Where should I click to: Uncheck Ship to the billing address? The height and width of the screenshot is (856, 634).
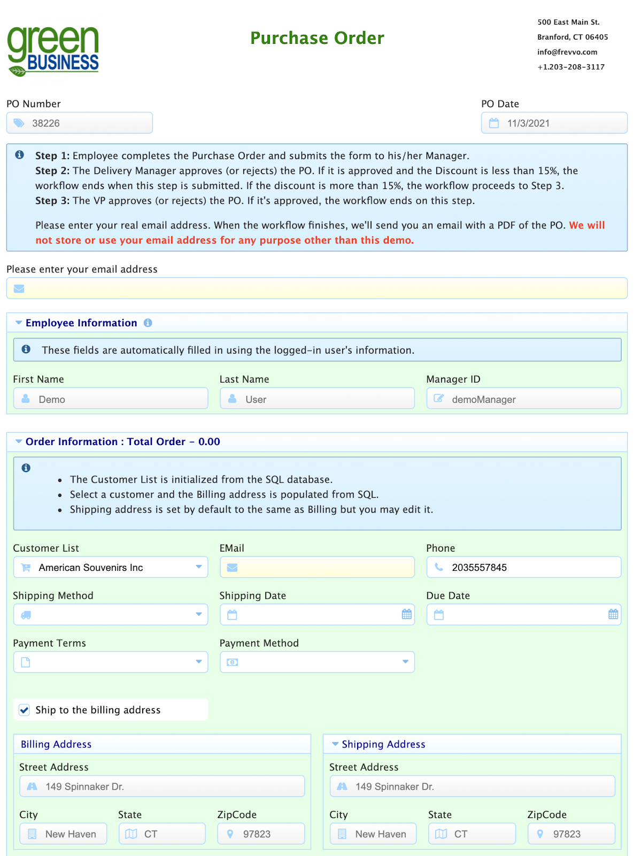coord(24,710)
